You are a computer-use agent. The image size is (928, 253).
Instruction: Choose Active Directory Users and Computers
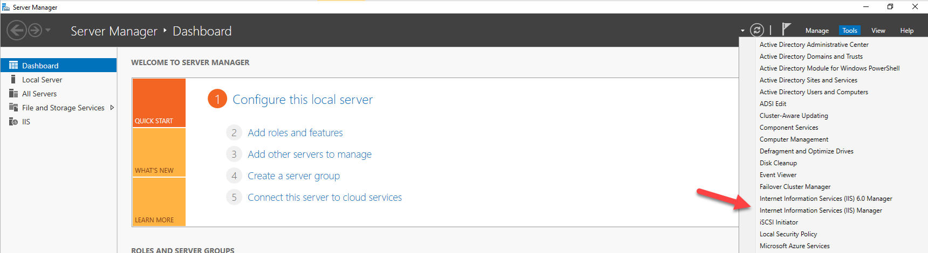click(x=814, y=92)
